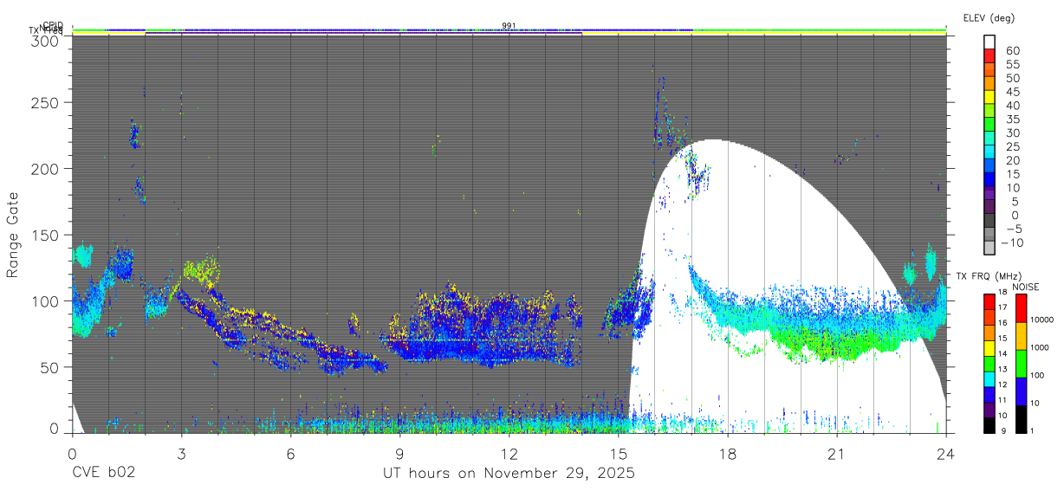Viewport: 1064px width, 491px height.
Task: Click the '9' tick on TX FRQ bar
Action: (1003, 430)
